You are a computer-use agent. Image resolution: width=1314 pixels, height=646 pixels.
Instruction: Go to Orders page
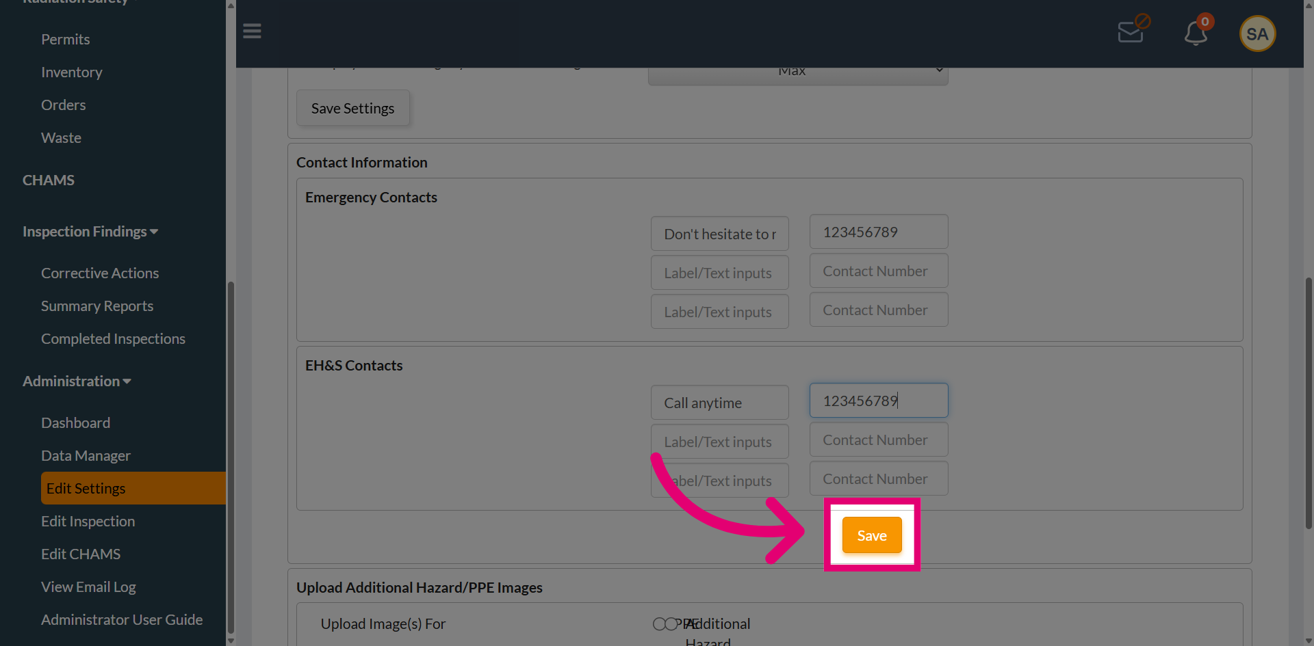pyautogui.click(x=64, y=105)
